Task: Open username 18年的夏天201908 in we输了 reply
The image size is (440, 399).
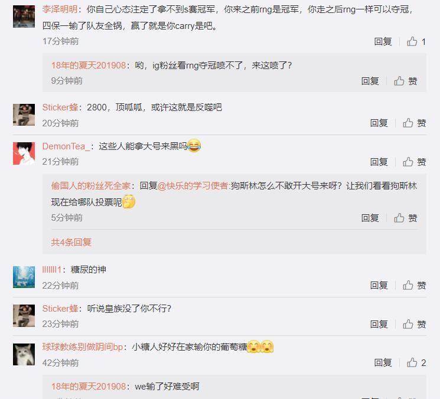Action: click(x=89, y=387)
